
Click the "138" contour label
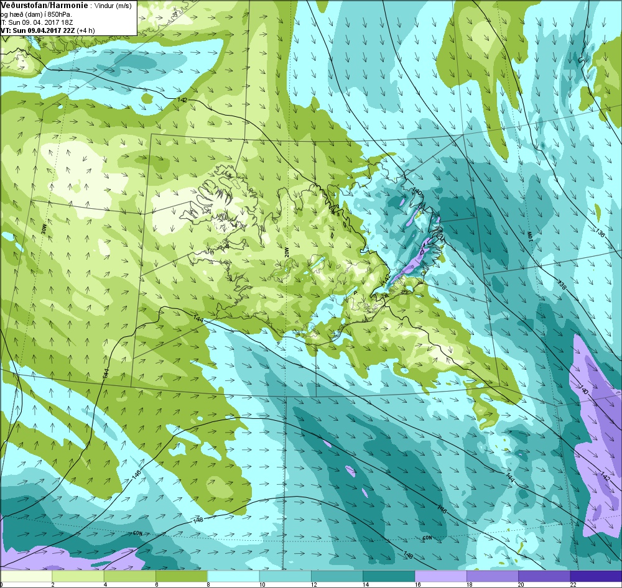pyautogui.click(x=562, y=284)
